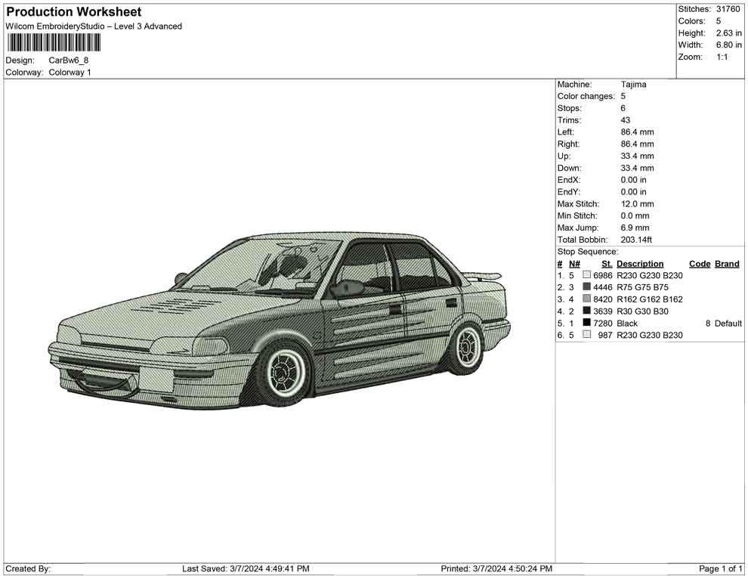Image resolution: width=748 pixels, height=576 pixels.
Task: Click the Description column header
Action: (640, 263)
